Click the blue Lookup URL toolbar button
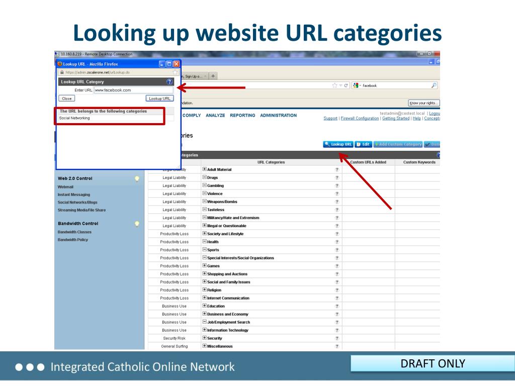515x386 pixels. coord(338,144)
